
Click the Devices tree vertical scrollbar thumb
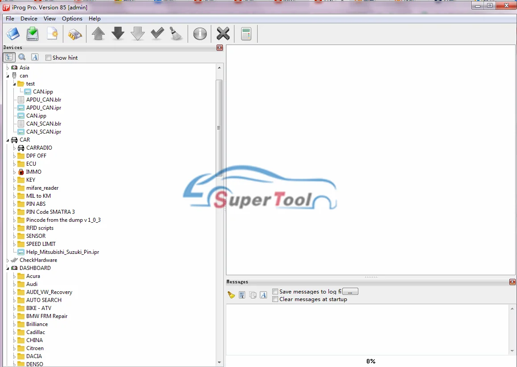pyautogui.click(x=219, y=128)
